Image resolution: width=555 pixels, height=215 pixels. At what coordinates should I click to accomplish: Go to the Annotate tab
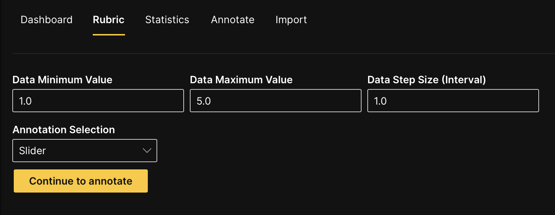tap(233, 20)
